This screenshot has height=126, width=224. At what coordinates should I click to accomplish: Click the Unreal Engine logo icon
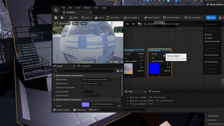click(x=56, y=10)
